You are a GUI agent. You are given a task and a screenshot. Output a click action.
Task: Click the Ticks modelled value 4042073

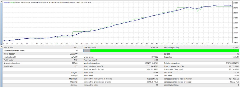coord(154,47)
